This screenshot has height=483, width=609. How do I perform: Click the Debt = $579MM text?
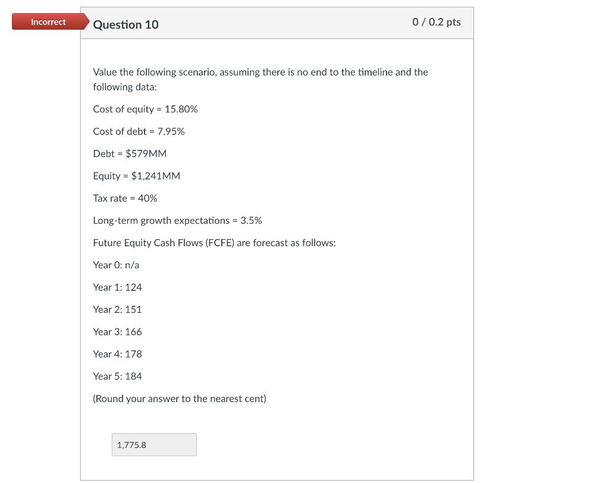[x=129, y=153]
